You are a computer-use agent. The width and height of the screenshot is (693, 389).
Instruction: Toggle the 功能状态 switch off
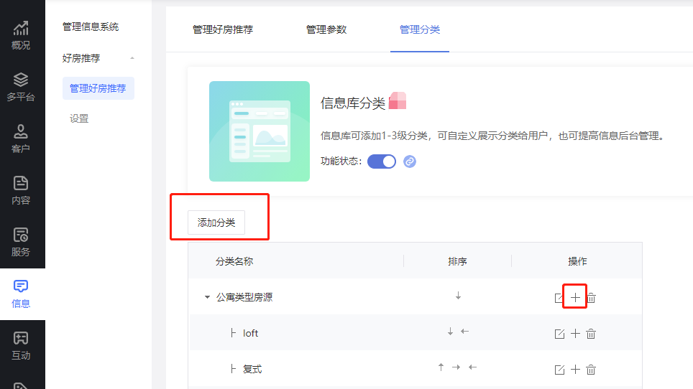[382, 161]
